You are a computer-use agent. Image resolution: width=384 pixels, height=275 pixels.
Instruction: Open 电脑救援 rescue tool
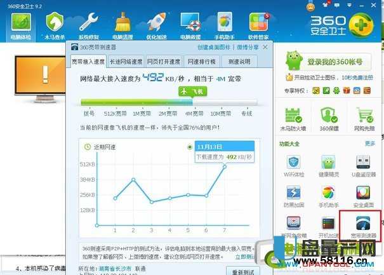(190, 27)
